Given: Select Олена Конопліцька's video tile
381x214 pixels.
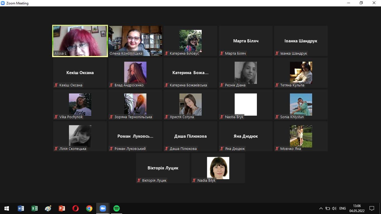Looking at the screenshot, I should (x=135, y=41).
